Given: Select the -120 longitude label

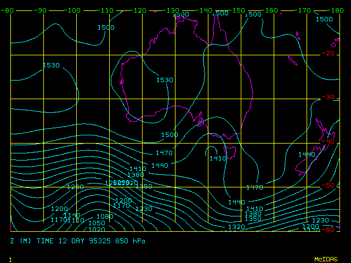Looking at the screenshot, I should pos(140,10).
